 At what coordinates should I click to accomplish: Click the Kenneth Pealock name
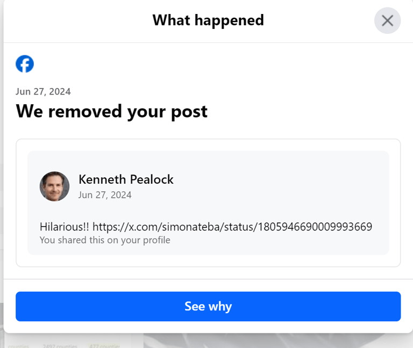pos(126,179)
